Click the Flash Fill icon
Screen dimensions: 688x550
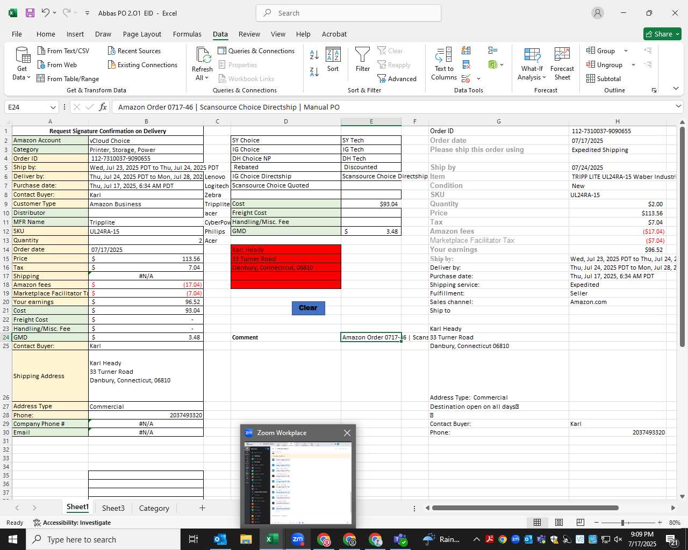click(466, 50)
